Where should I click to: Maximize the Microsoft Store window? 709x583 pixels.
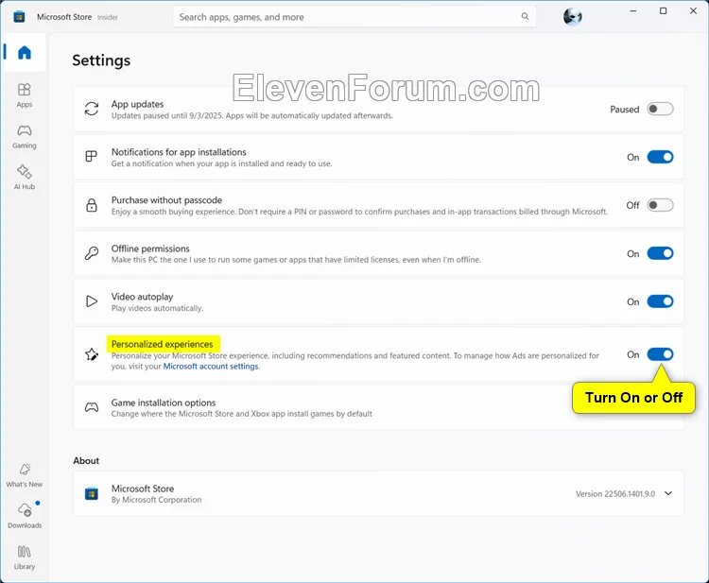click(663, 10)
